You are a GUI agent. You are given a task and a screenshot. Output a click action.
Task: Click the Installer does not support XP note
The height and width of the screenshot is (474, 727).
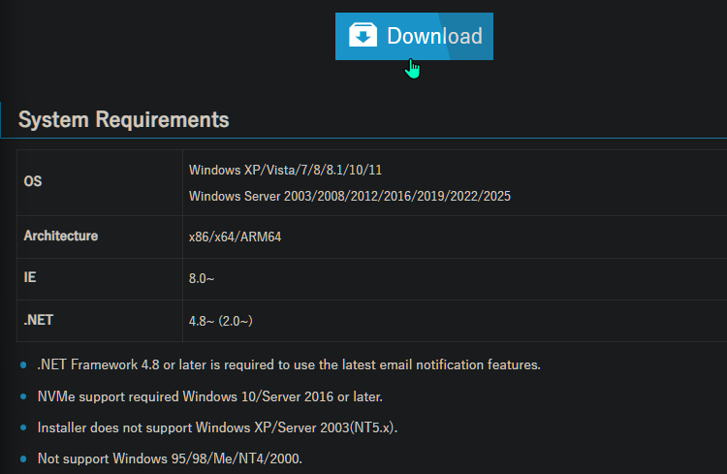(x=217, y=427)
